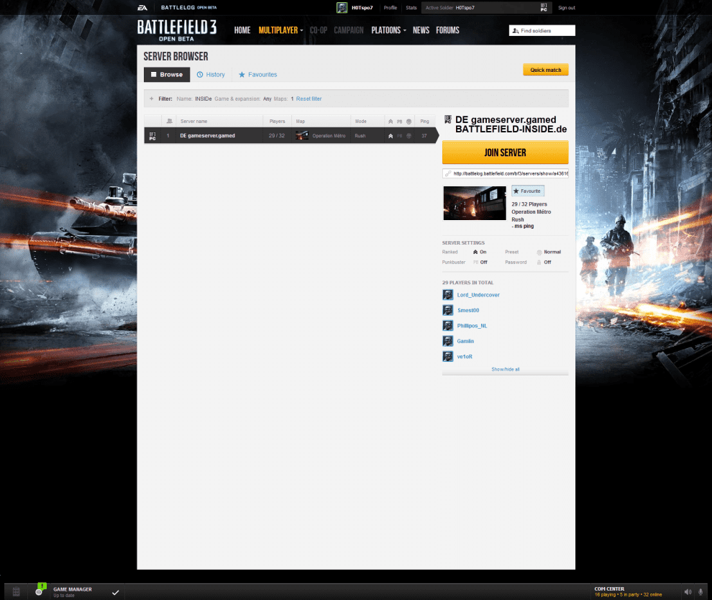The image size is (712, 600).
Task: Click the Operation Métro map thumbnail
Action: point(474,203)
